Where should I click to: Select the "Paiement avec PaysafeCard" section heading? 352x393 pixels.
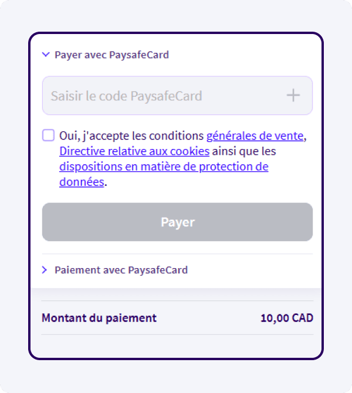(121, 270)
